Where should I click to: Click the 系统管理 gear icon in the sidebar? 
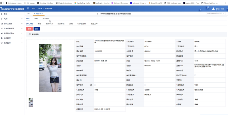pyautogui.click(x=2, y=38)
